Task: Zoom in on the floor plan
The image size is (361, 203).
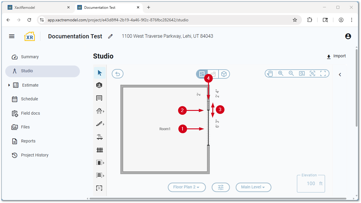Action: pyautogui.click(x=281, y=73)
